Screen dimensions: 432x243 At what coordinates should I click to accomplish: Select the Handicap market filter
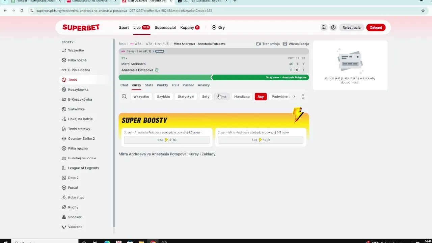point(242,97)
